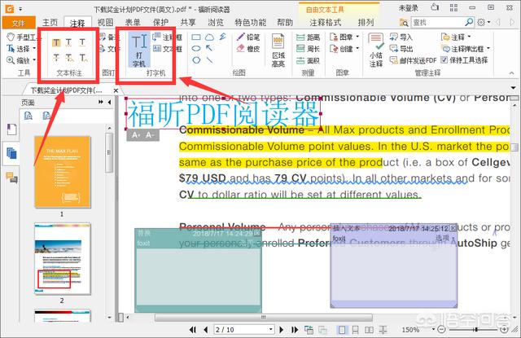Viewport: 521px width, 338px height.
Task: Click the zoom in plus button
Action: pos(504,329)
